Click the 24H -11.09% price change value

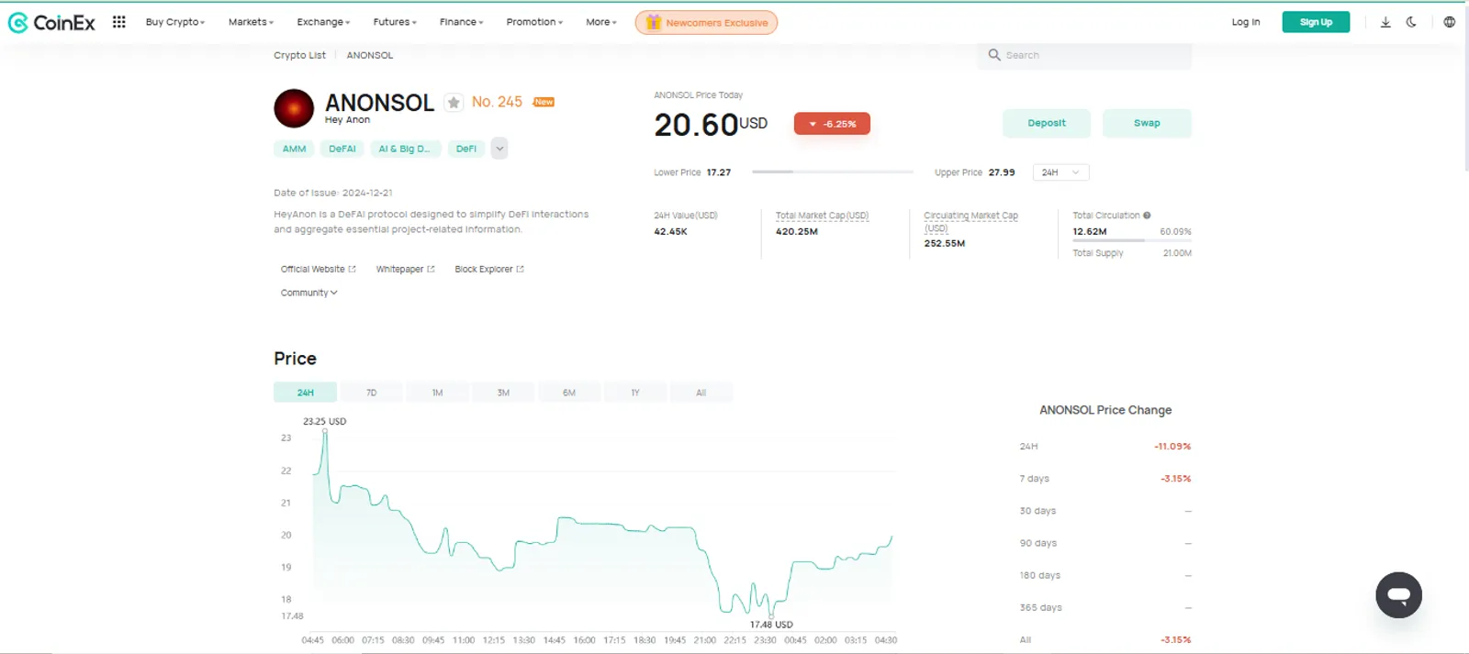(1172, 447)
